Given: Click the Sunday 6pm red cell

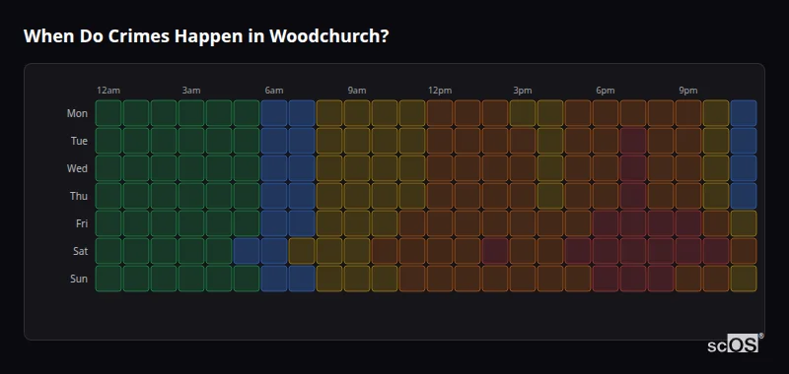Looking at the screenshot, I should [606, 279].
